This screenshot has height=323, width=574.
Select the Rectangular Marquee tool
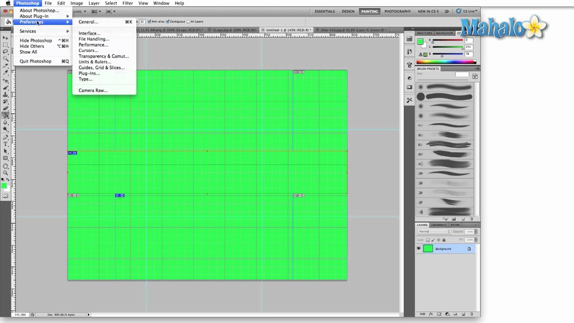click(6, 45)
